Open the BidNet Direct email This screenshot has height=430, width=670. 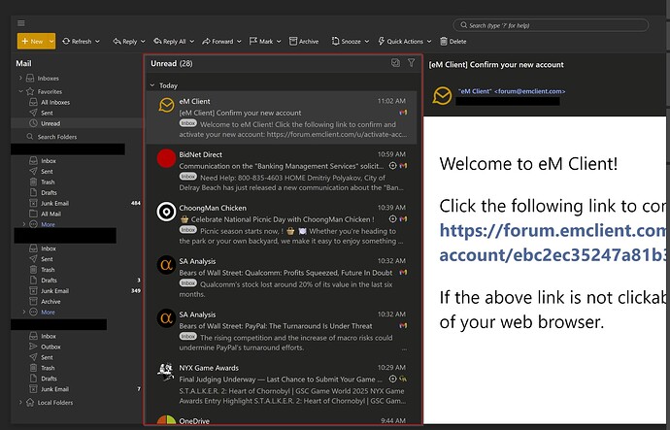point(282,171)
